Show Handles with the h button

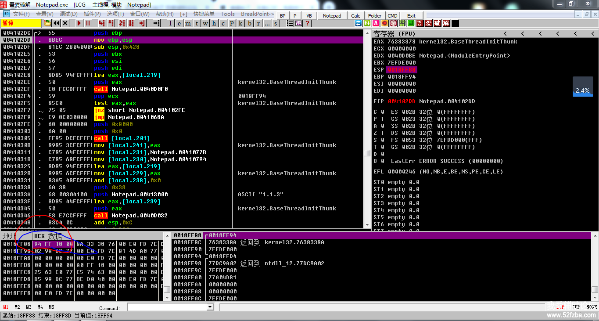tap(214, 23)
